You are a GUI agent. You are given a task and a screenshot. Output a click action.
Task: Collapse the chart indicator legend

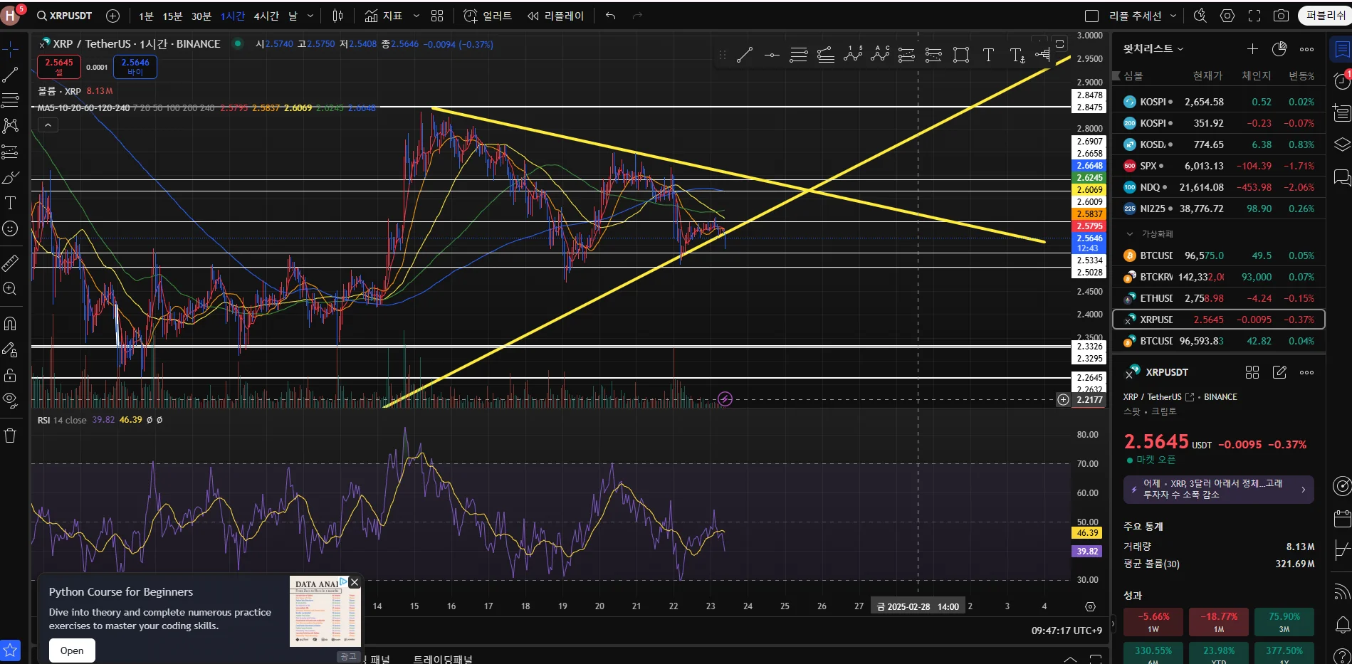click(x=48, y=125)
